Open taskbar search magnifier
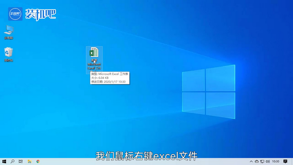The width and height of the screenshot is (293, 165). (12, 161)
